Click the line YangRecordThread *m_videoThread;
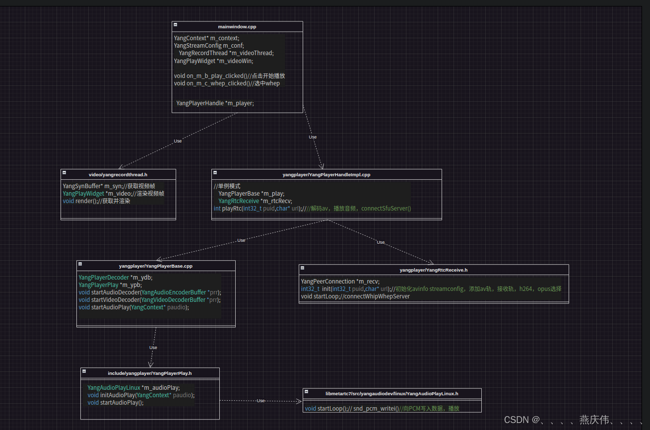The width and height of the screenshot is (650, 430). (x=226, y=53)
